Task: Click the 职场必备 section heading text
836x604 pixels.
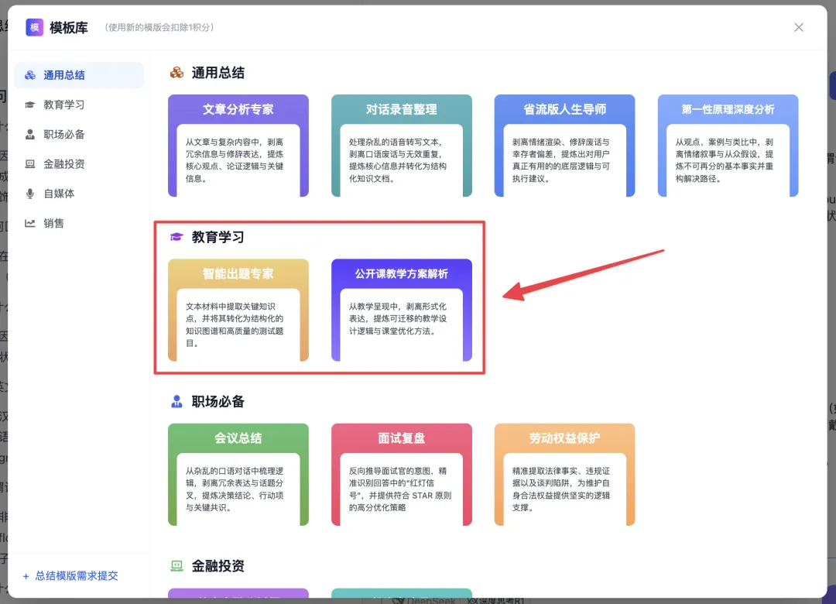Action: pyautogui.click(x=218, y=401)
